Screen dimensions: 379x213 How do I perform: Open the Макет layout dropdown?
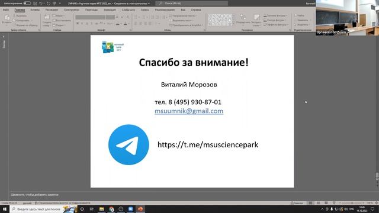pos(59,16)
